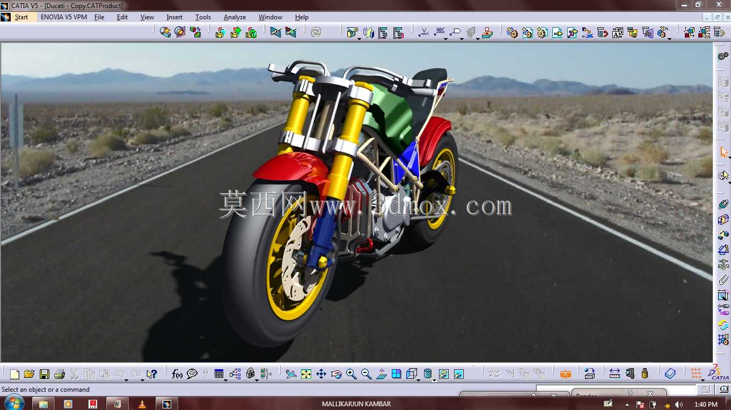Click the Measure Inertia weight icon

pos(645,374)
